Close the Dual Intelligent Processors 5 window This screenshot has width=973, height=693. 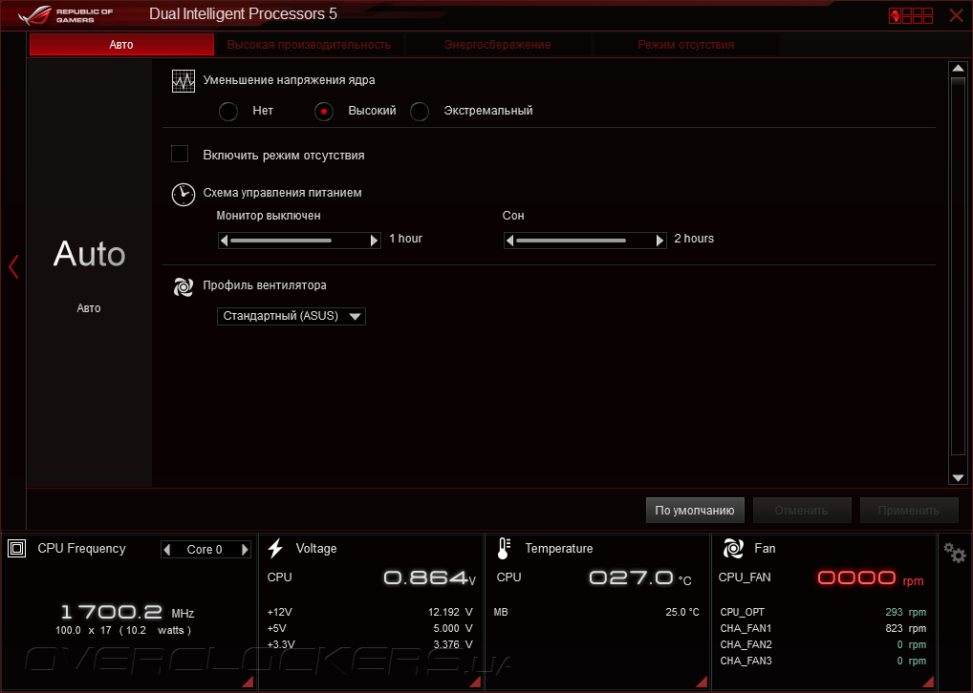coord(956,15)
